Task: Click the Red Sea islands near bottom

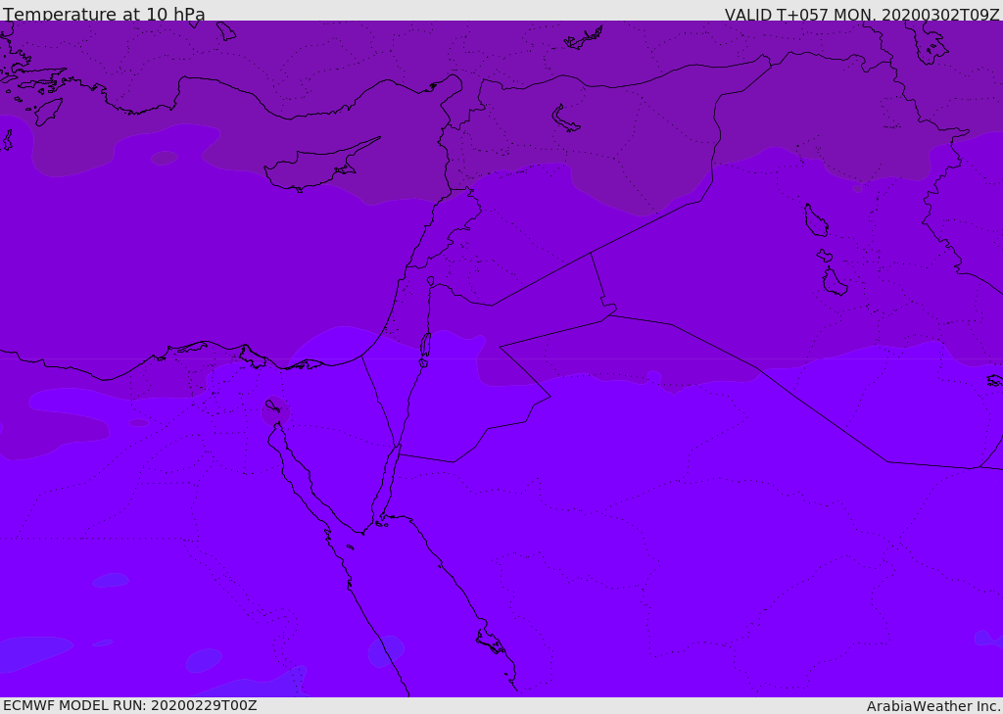Action: (491, 642)
